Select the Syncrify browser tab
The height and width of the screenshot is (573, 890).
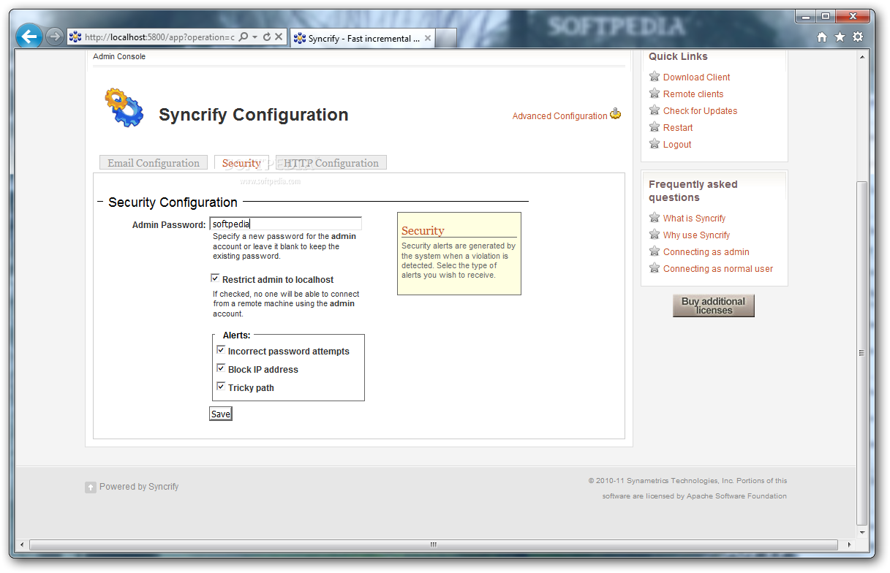tap(363, 38)
